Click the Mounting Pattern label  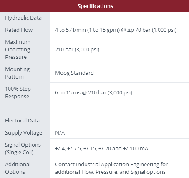18,73
